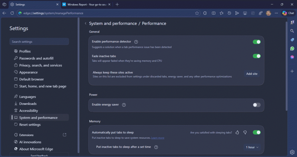Open Privacy, search, and services settings
This screenshot has width=297, height=157.
[x=39, y=65]
